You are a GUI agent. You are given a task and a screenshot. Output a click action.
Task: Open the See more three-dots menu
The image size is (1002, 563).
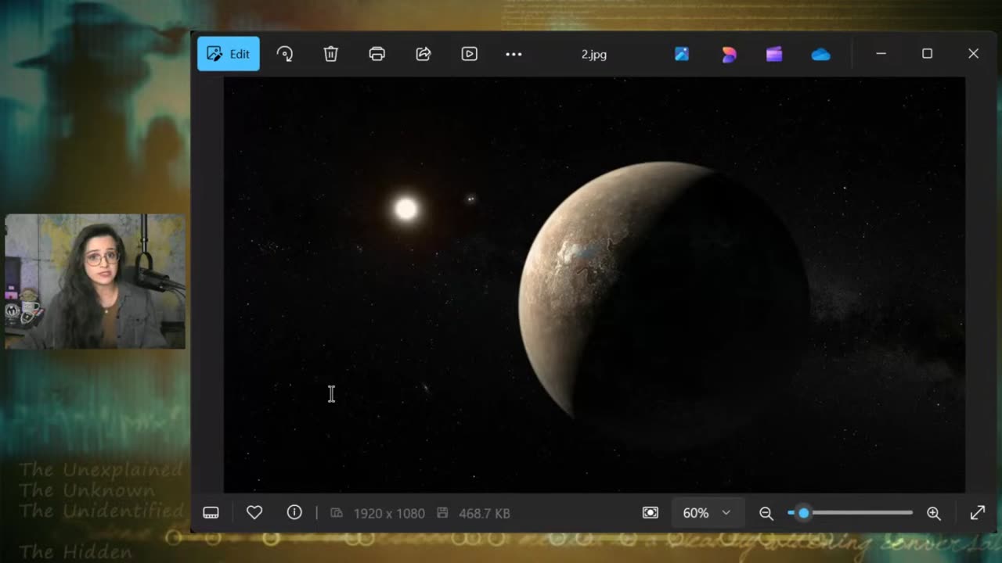tap(514, 54)
